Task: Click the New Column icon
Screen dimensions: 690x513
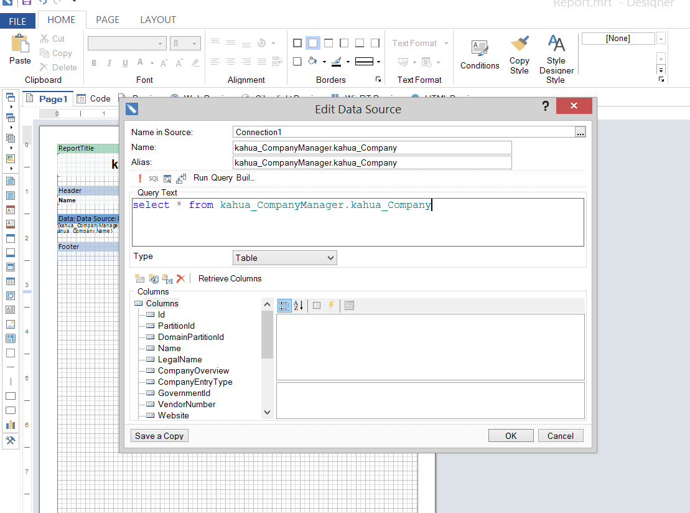Action: click(139, 279)
